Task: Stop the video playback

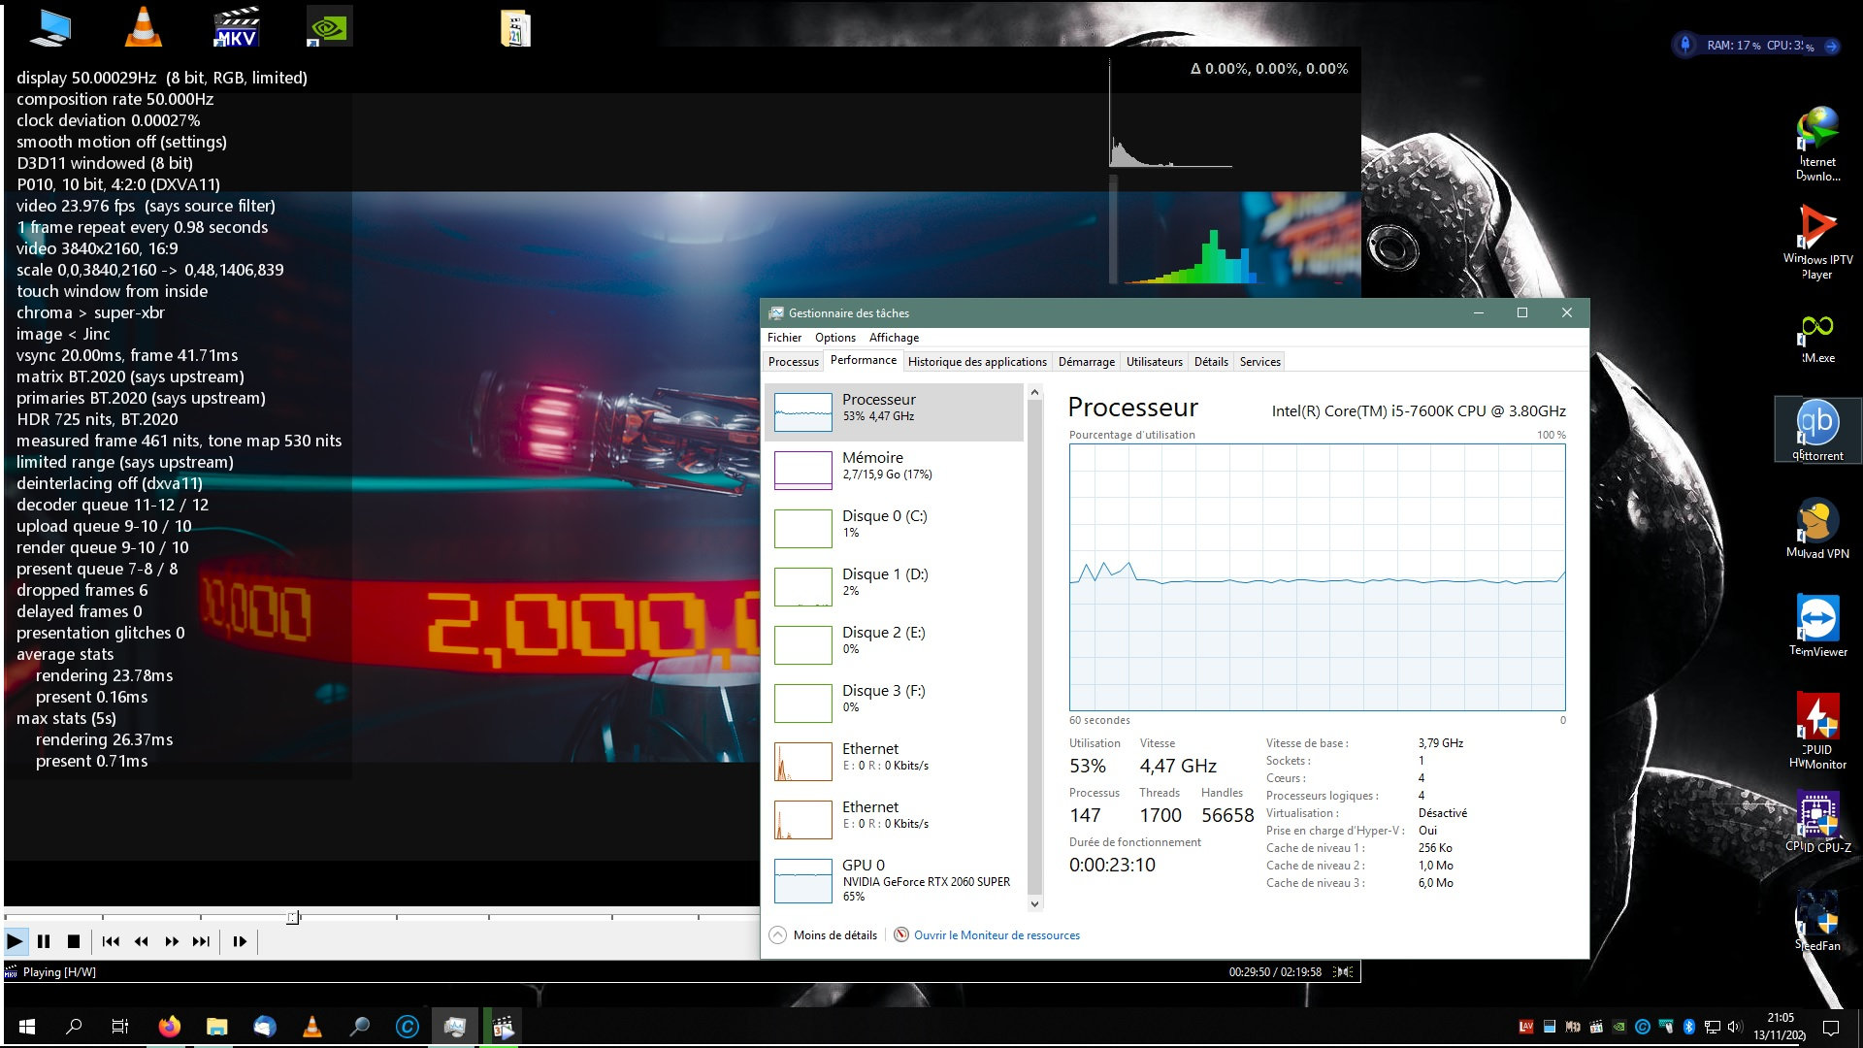Action: tap(73, 941)
